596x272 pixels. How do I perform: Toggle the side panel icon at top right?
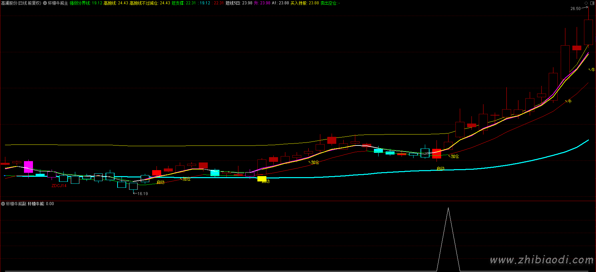592,3
